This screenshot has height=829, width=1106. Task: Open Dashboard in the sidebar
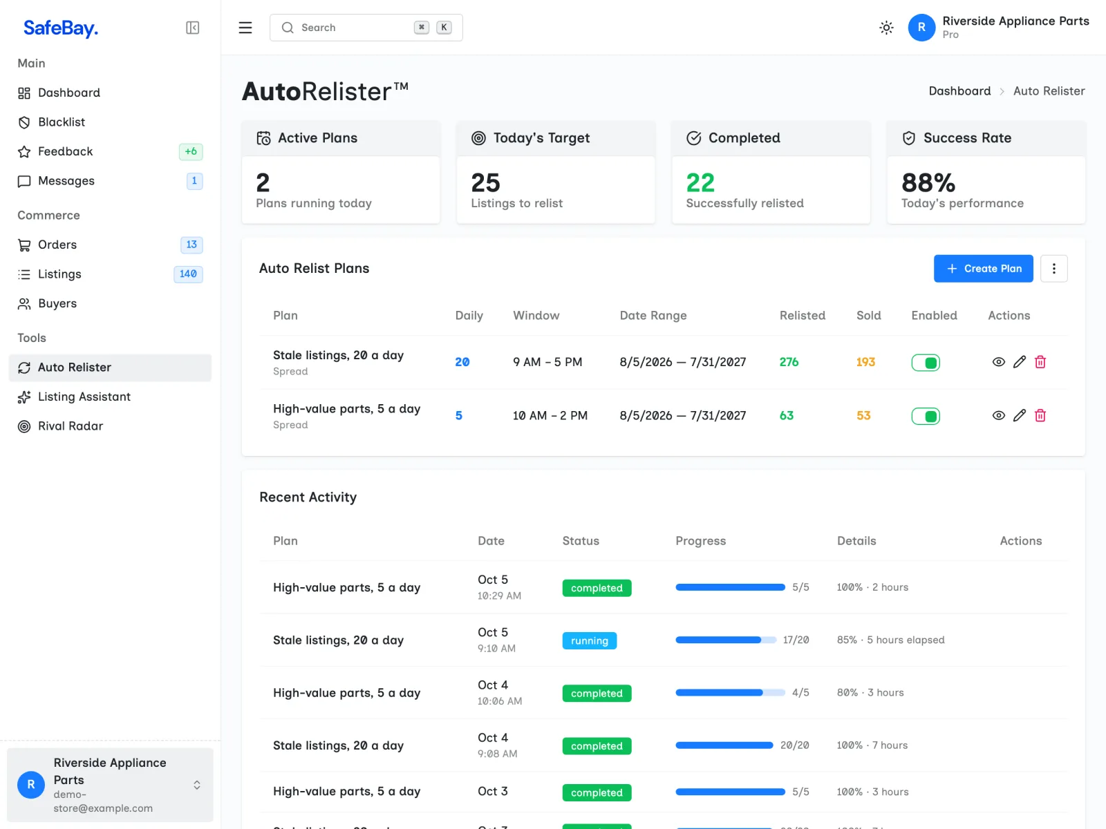pyautogui.click(x=110, y=93)
